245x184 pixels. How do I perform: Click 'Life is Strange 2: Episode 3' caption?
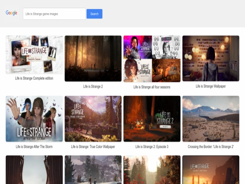[152, 147]
